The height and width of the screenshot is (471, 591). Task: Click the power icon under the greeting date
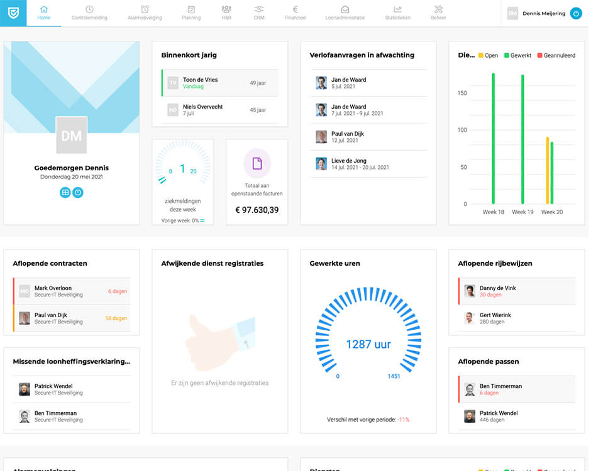78,193
